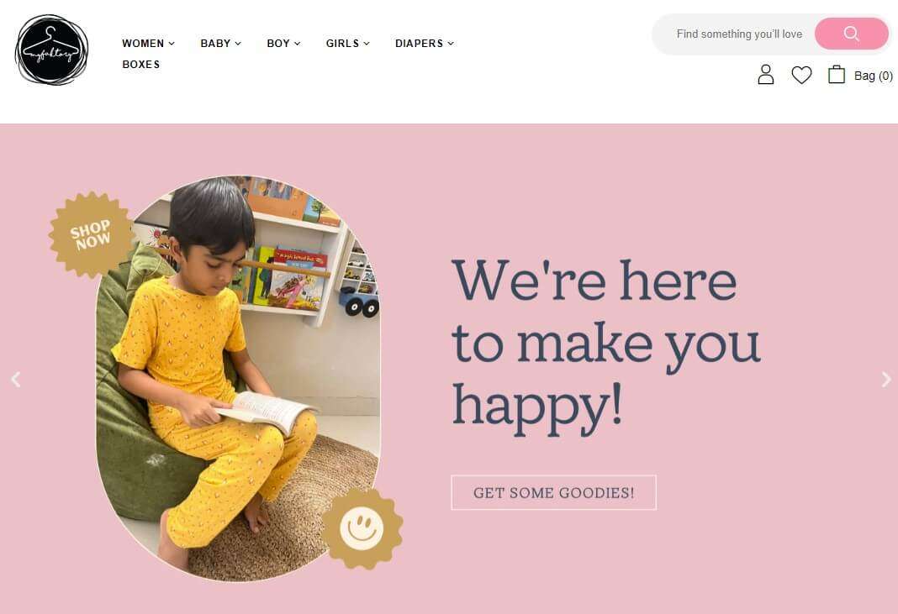Click the Shop Now gold badge
898x614 pixels.
point(91,234)
